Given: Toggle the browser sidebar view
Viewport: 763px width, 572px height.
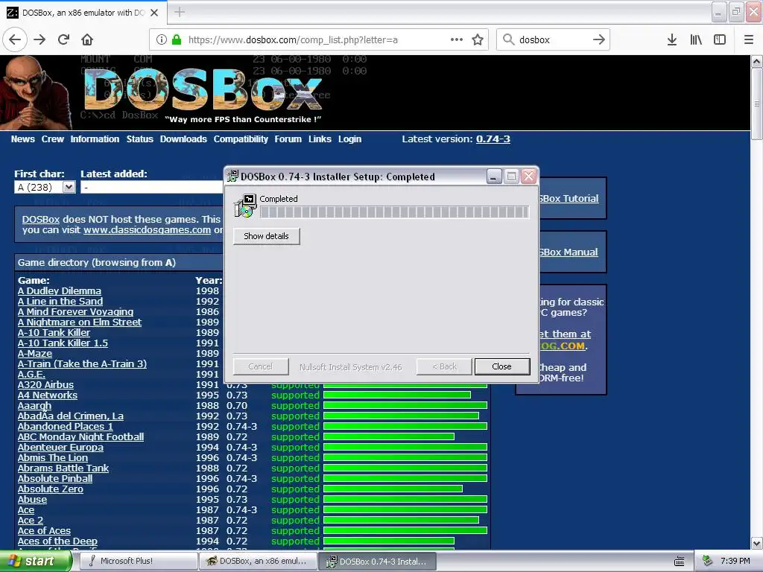Looking at the screenshot, I should (x=720, y=39).
